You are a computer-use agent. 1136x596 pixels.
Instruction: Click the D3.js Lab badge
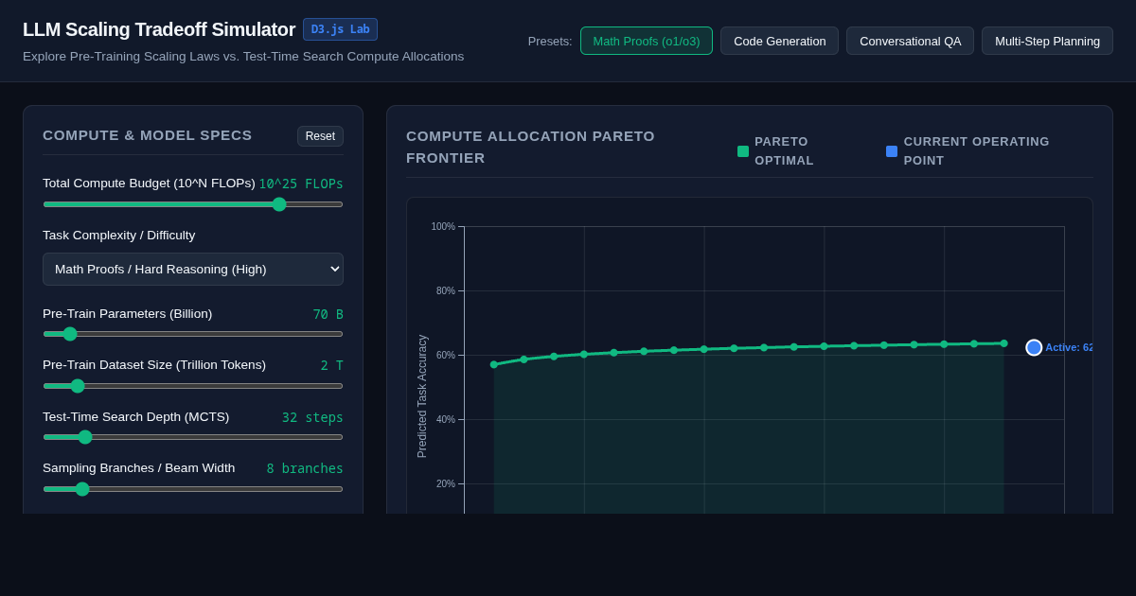[340, 29]
